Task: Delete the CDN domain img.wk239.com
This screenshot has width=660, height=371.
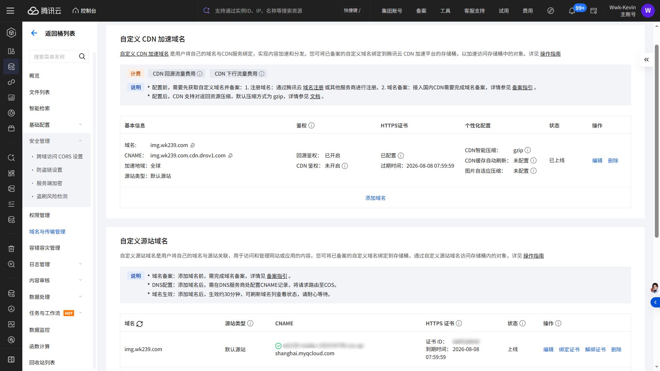Action: (x=613, y=160)
